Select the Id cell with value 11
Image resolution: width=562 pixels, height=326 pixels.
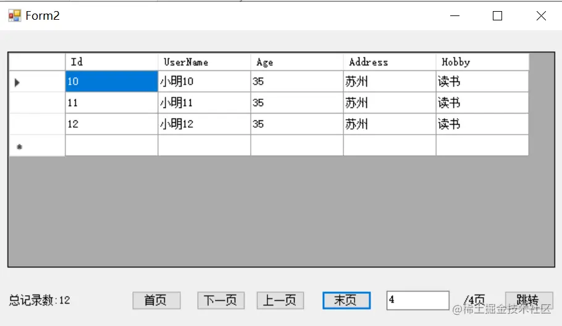pyautogui.click(x=111, y=103)
